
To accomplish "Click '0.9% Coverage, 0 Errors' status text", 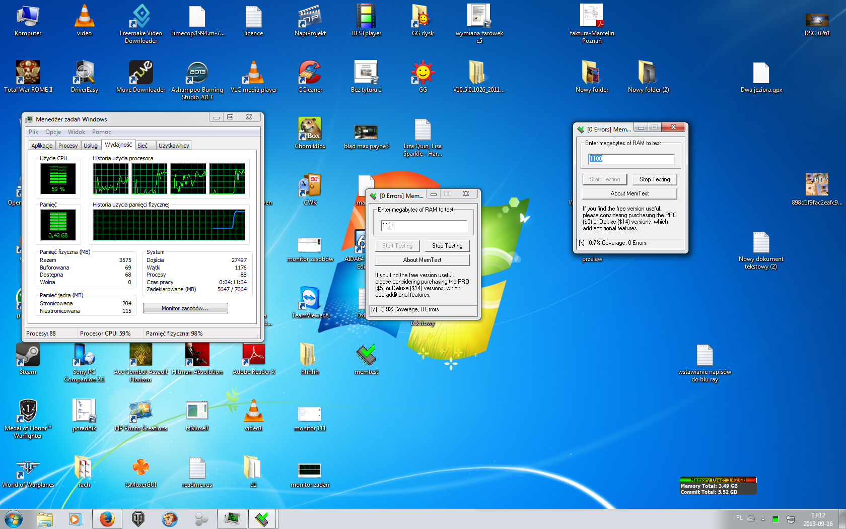I will 410,309.
